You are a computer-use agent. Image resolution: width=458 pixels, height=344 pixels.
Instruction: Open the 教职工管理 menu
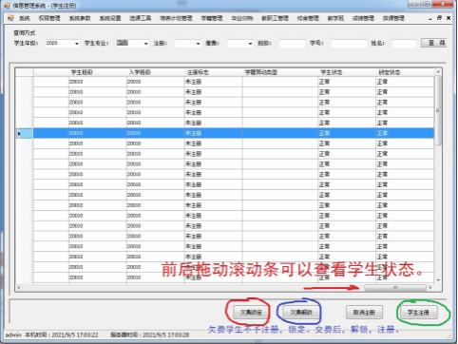(275, 18)
